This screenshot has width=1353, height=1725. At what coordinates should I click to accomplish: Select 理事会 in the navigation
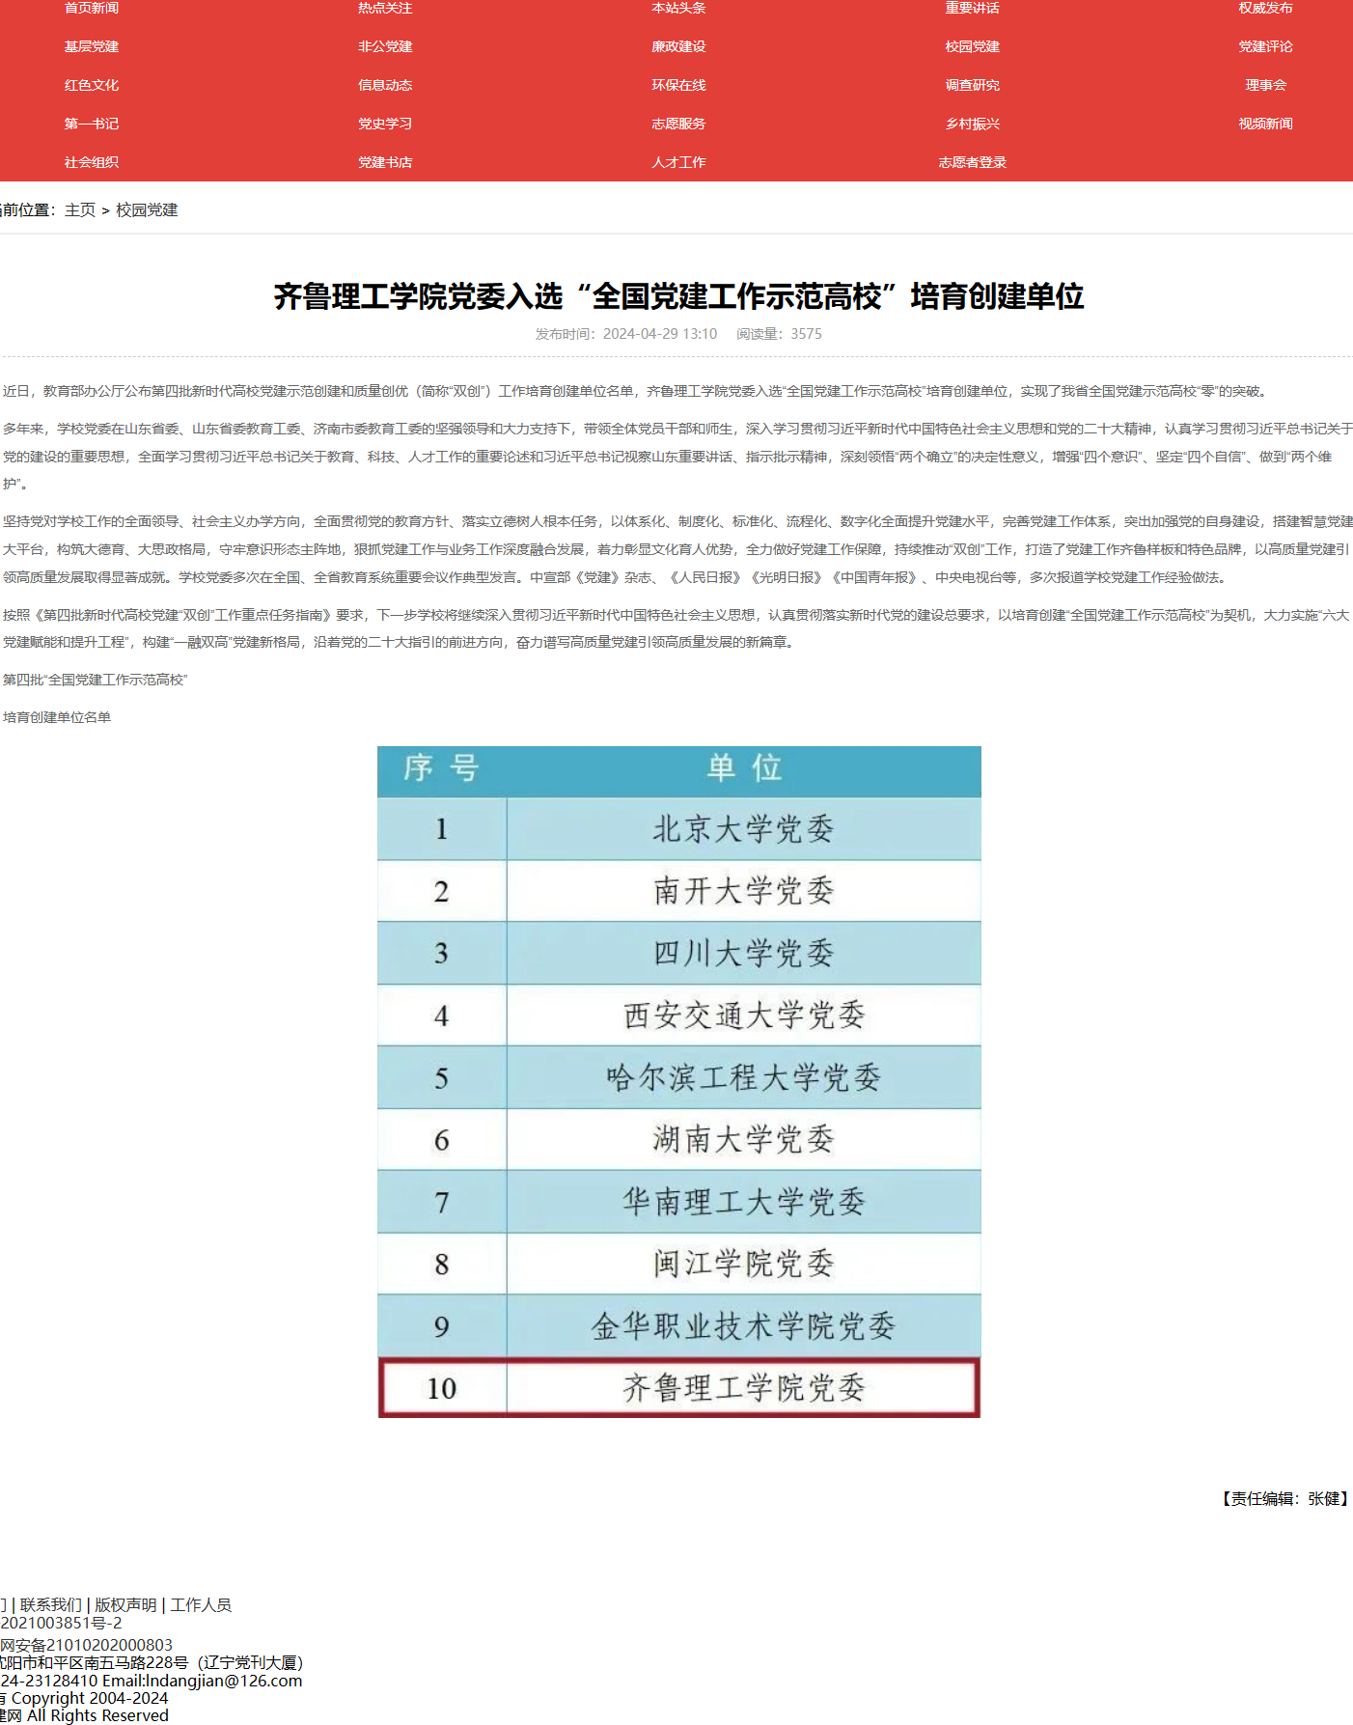coord(1265,85)
